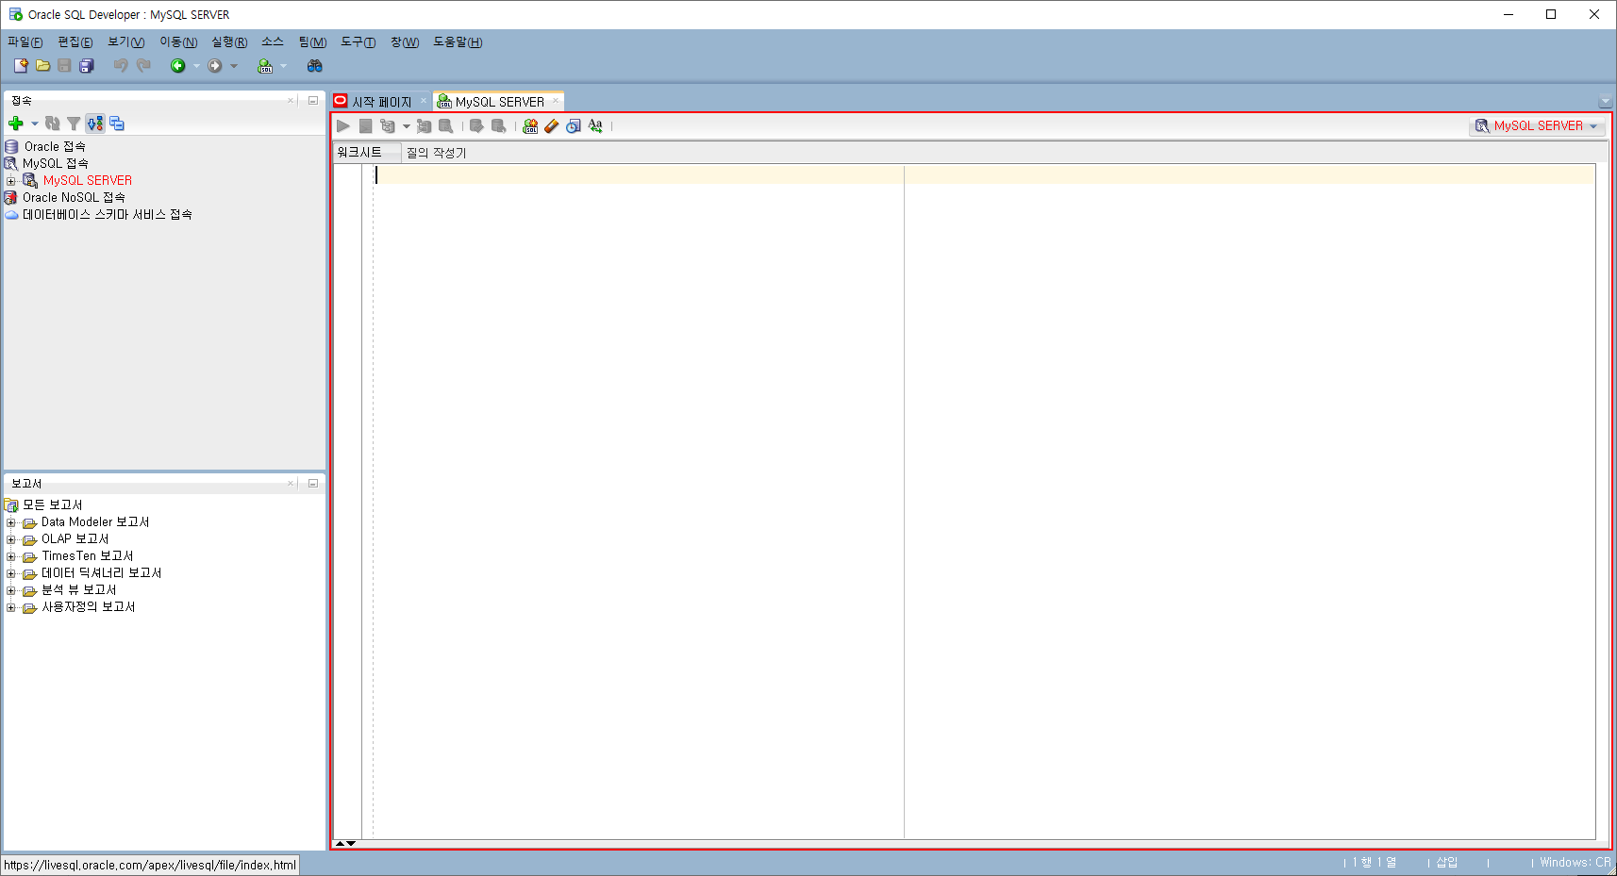This screenshot has height=876, width=1617.
Task: Click the Explain Plan icon
Action: coord(388,125)
